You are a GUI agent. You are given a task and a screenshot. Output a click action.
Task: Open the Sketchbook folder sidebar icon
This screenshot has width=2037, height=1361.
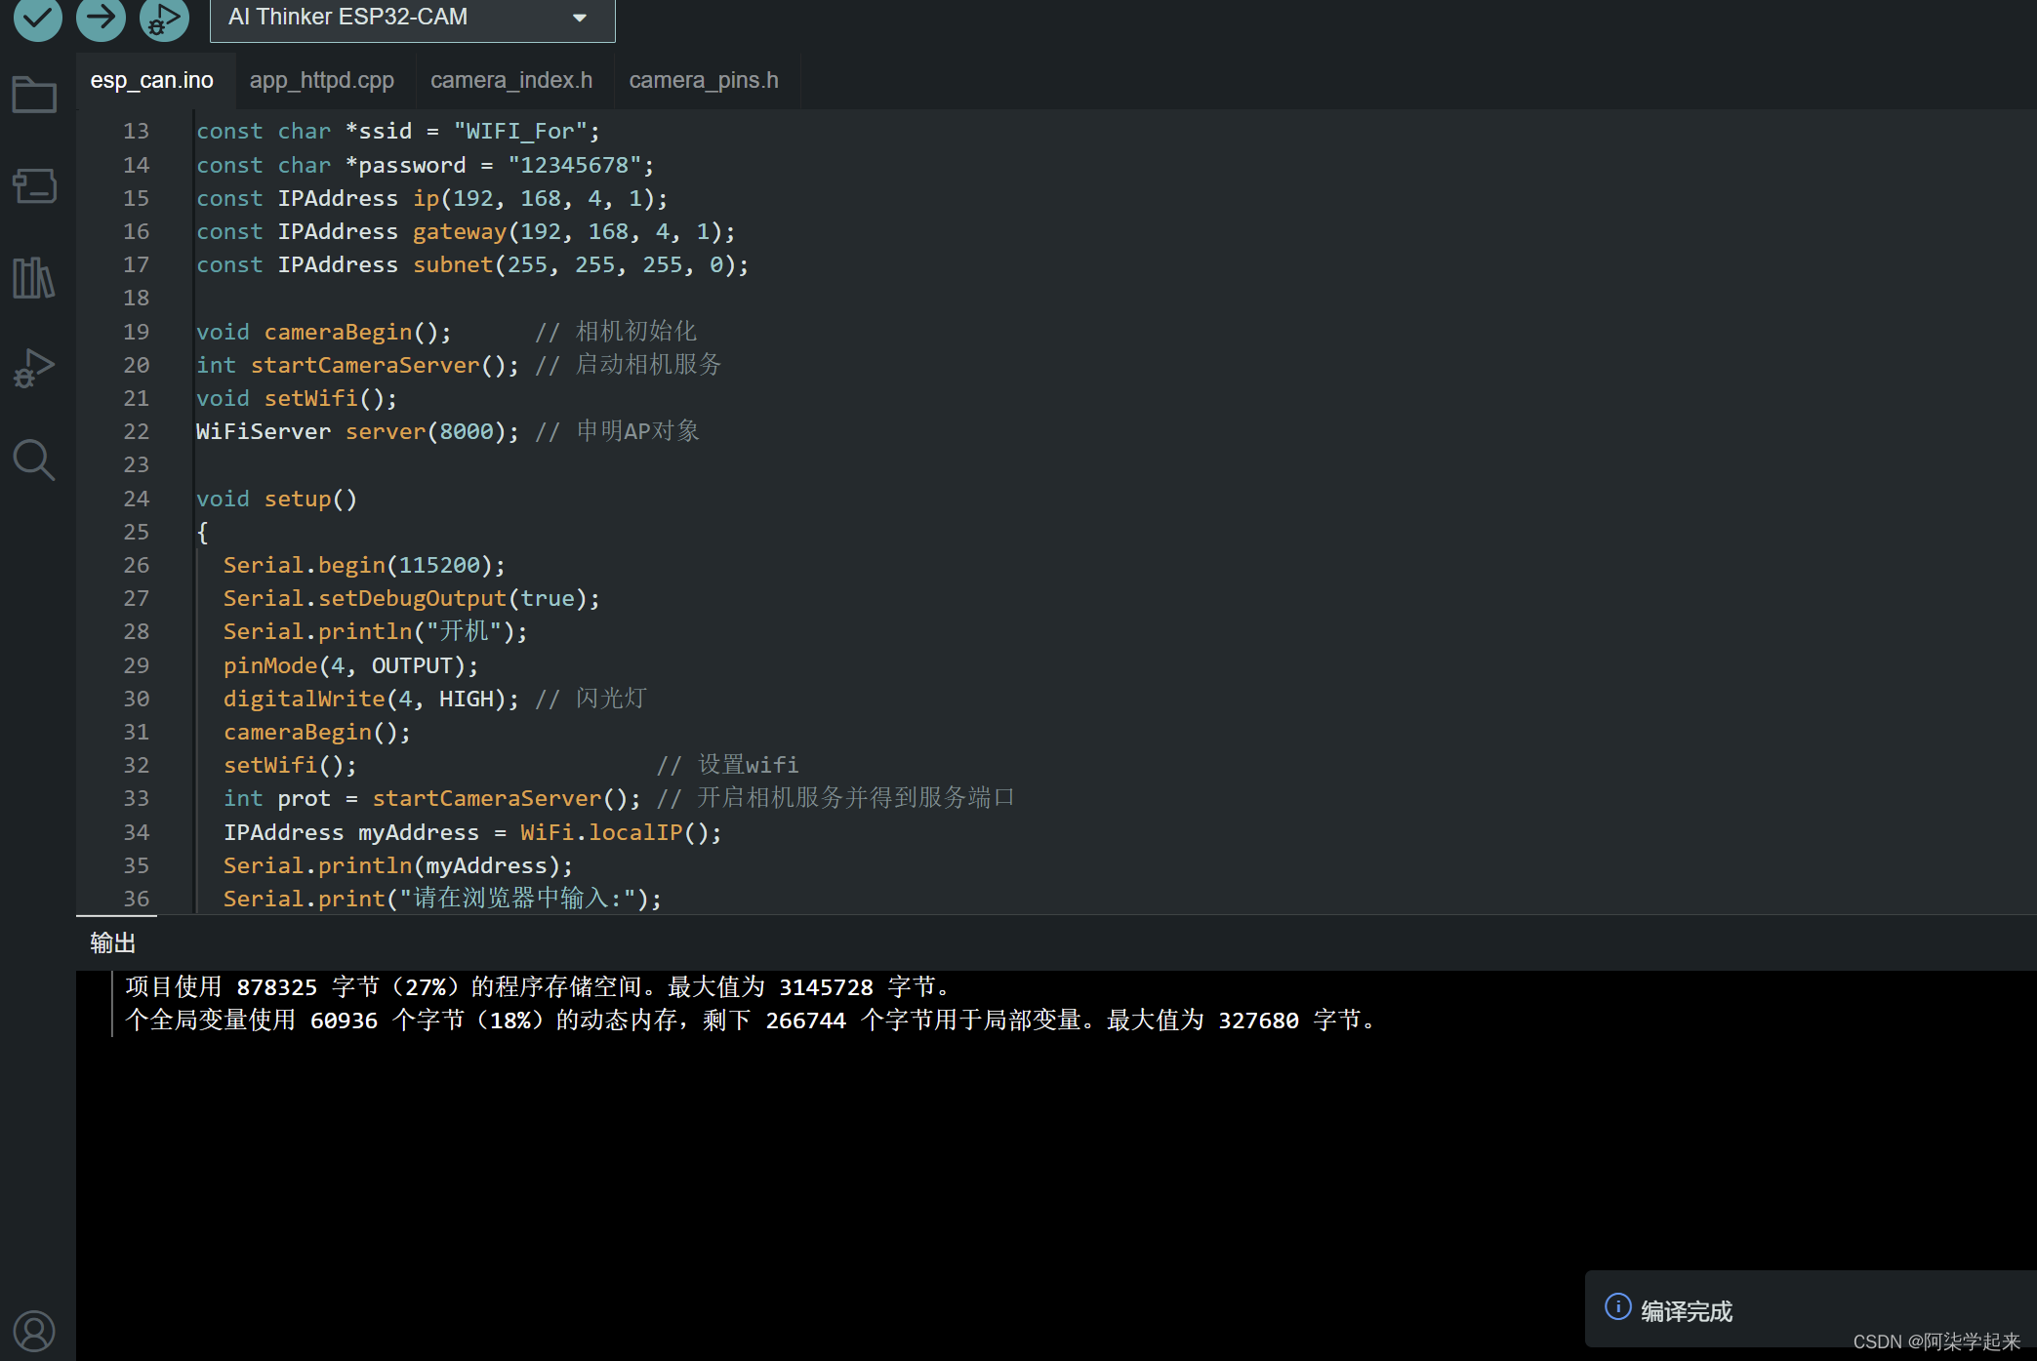34,95
